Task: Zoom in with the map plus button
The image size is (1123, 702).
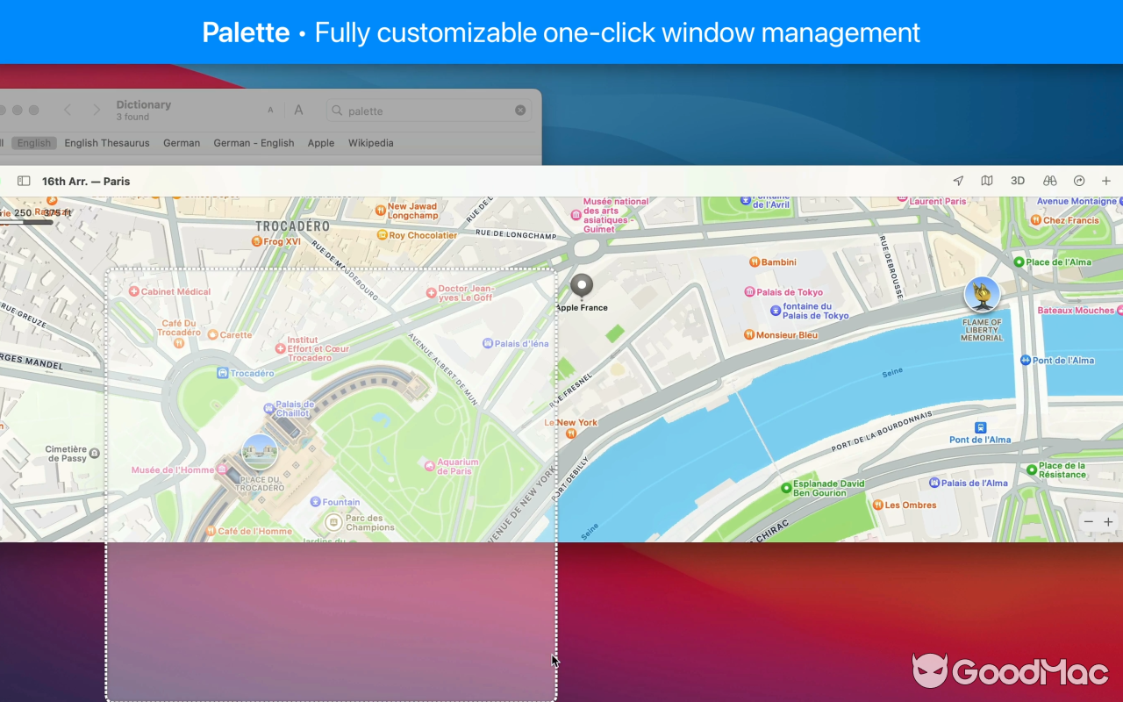Action: tap(1108, 521)
